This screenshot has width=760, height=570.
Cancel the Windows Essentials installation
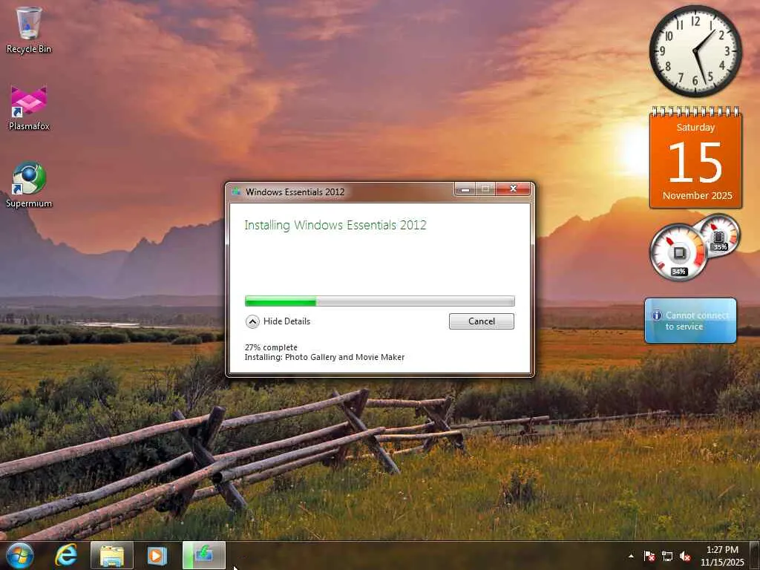(481, 321)
